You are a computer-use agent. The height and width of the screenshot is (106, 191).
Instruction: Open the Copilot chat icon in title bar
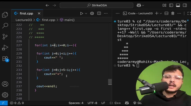(139, 5)
